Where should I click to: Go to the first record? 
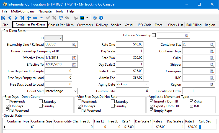coord(4,18)
